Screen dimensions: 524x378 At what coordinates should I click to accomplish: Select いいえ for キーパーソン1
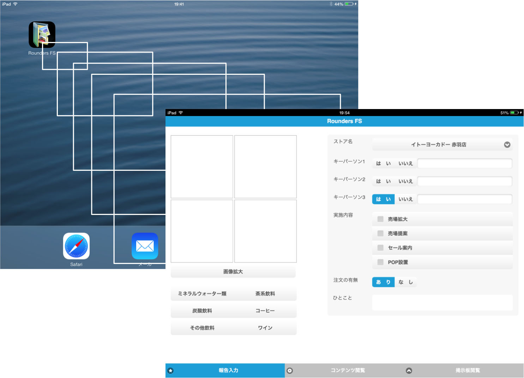pos(405,163)
